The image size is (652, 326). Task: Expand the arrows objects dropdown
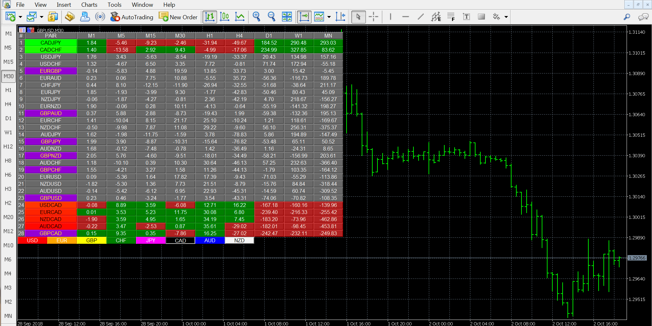(506, 17)
